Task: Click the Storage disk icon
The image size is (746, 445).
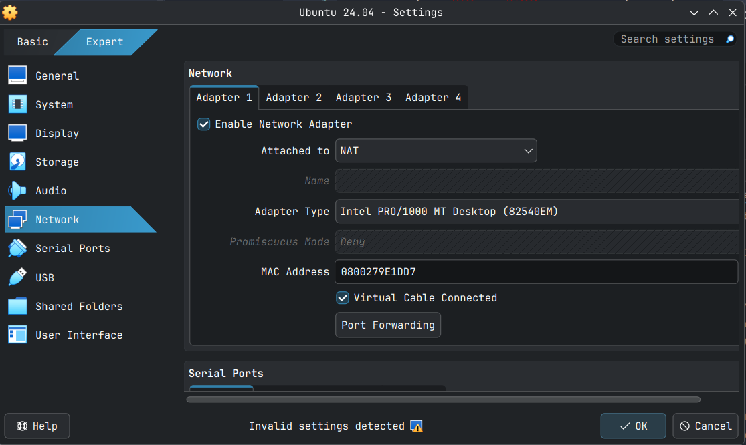Action: pos(17,162)
